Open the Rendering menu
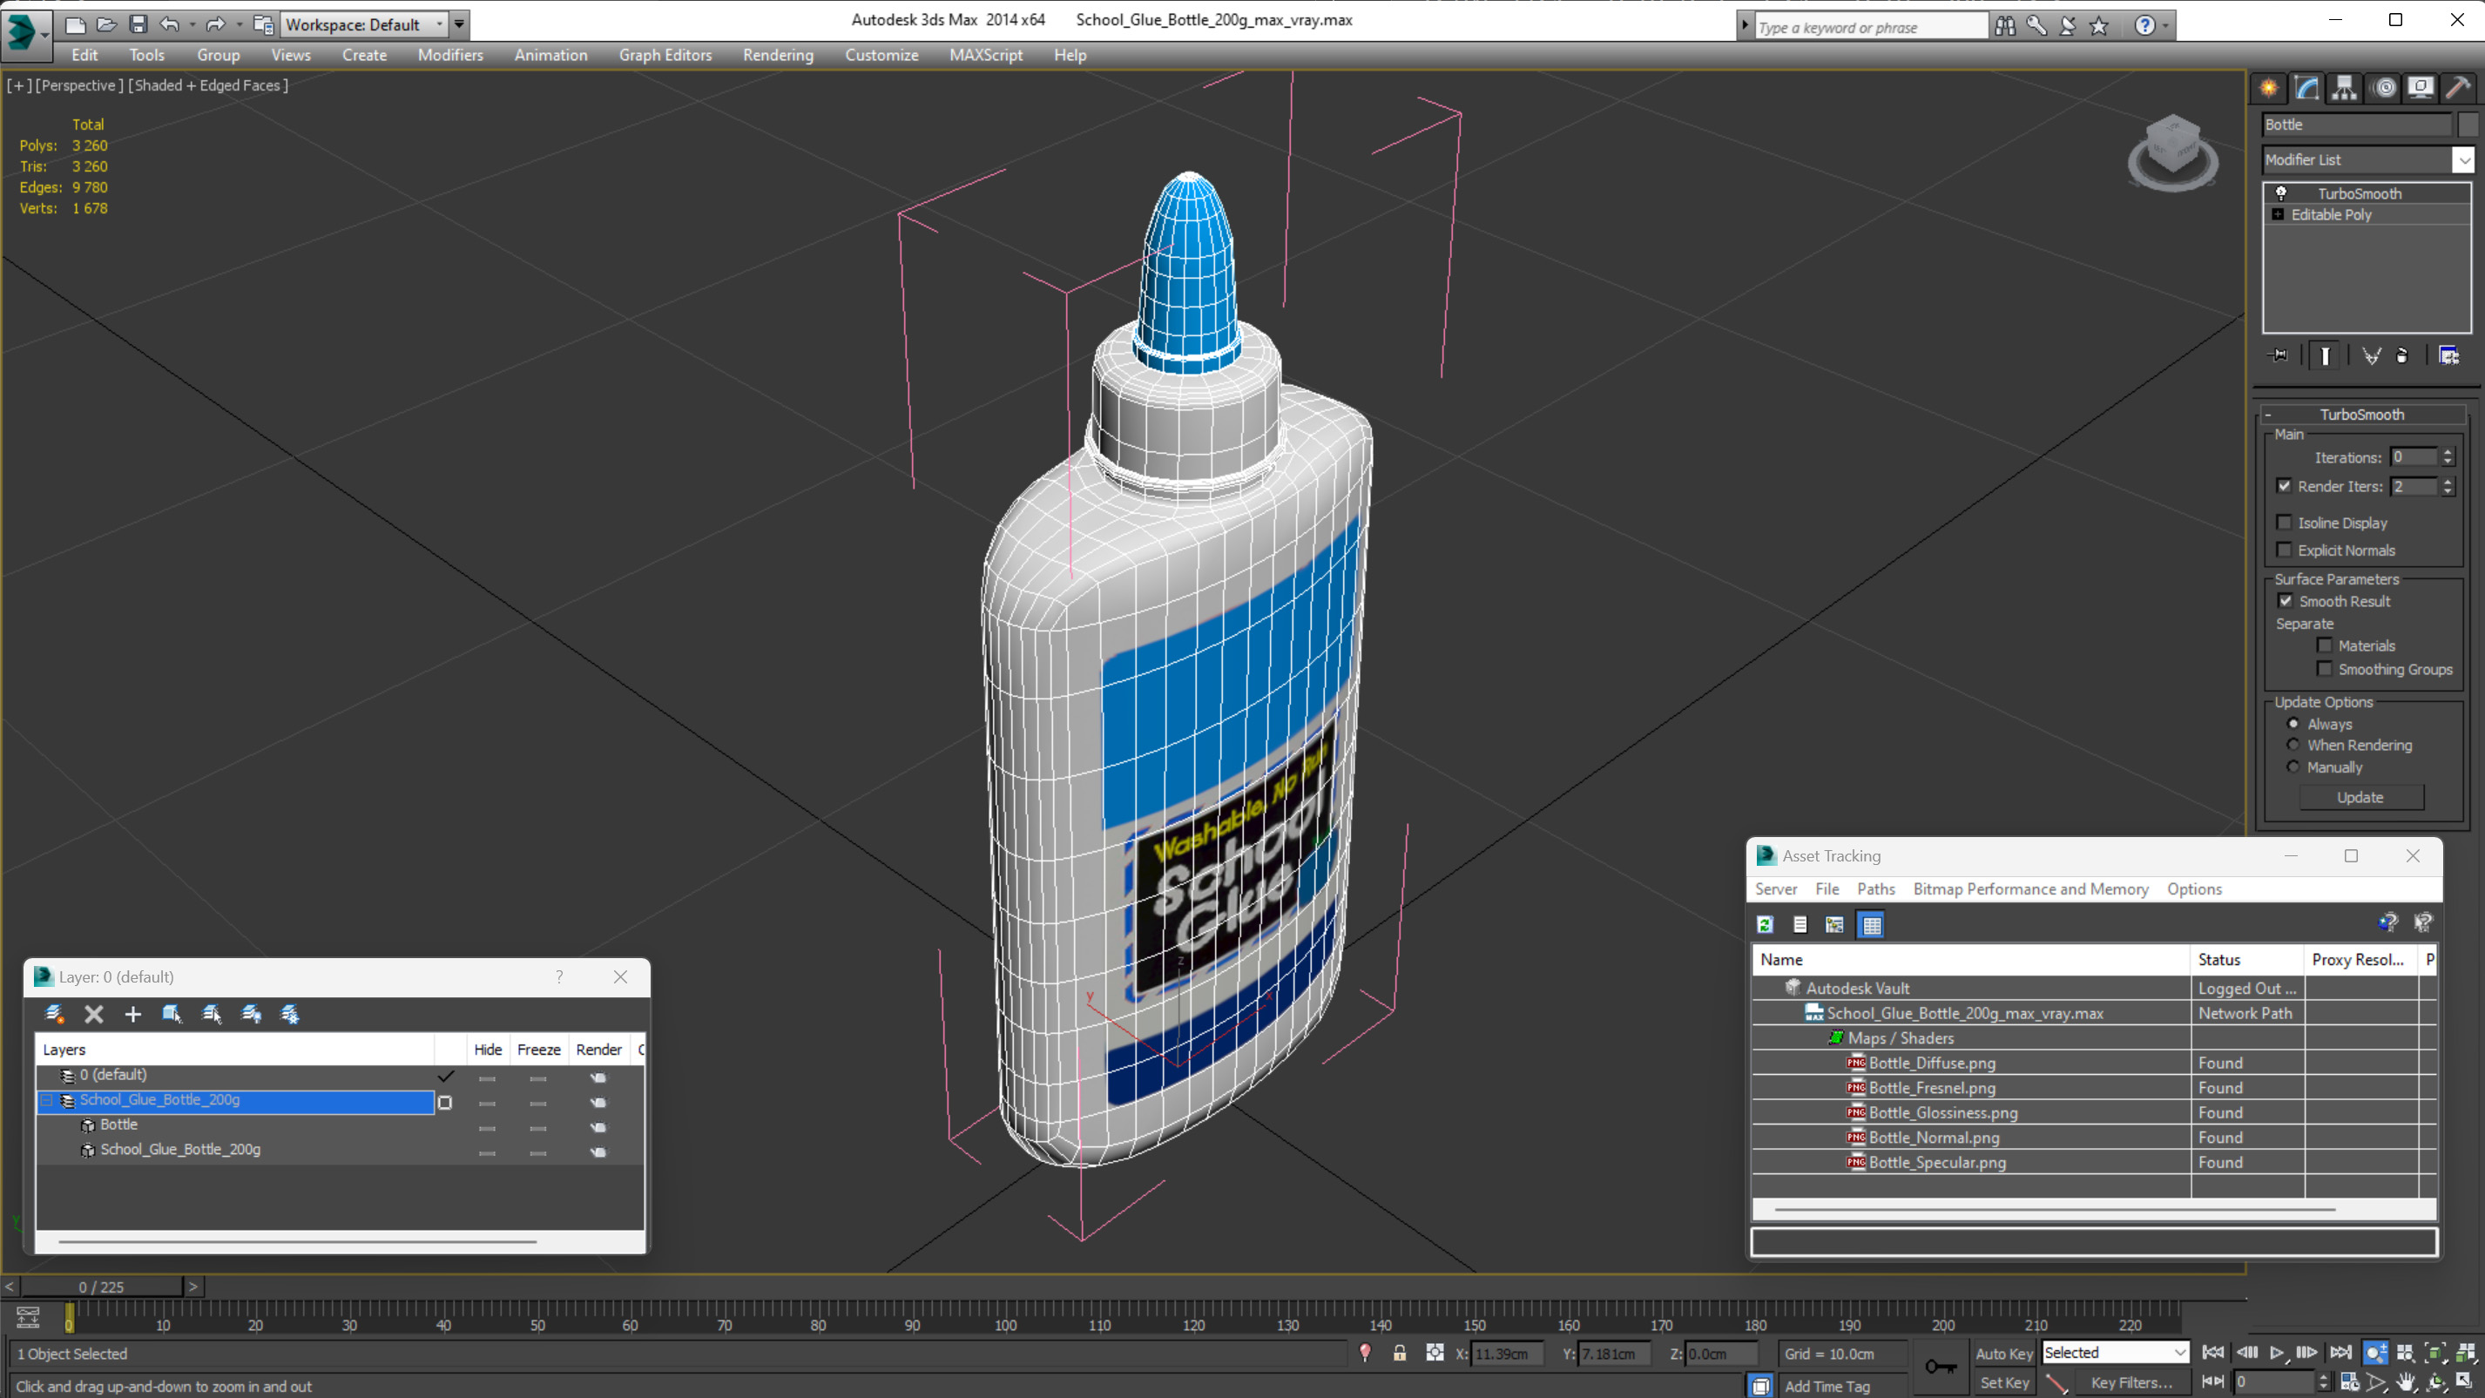The image size is (2485, 1398). (x=778, y=55)
